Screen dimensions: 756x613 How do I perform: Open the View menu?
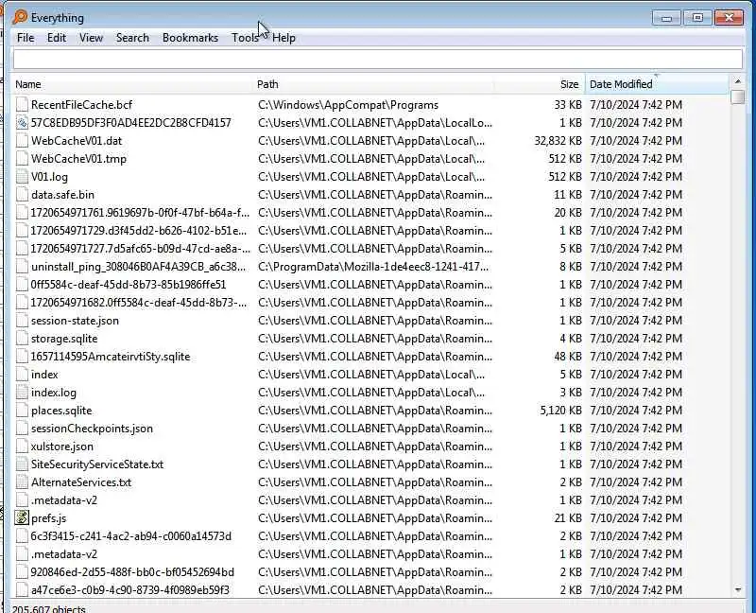(91, 38)
